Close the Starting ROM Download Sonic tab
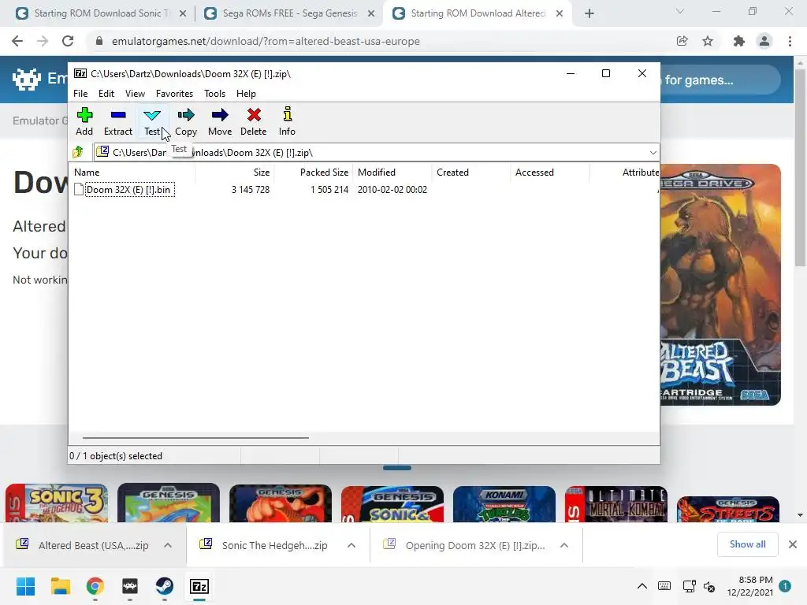 click(x=183, y=14)
